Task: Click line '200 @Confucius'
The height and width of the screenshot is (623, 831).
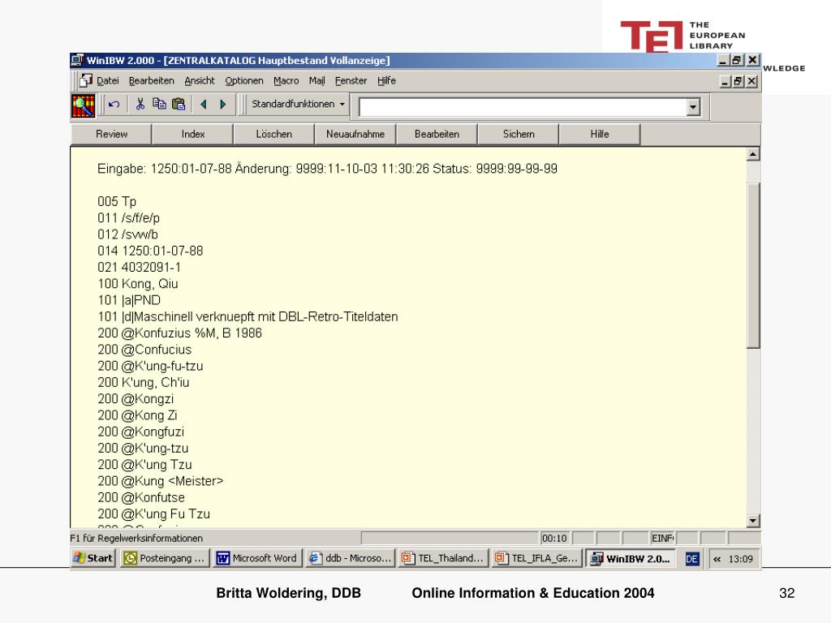Action: (x=144, y=350)
